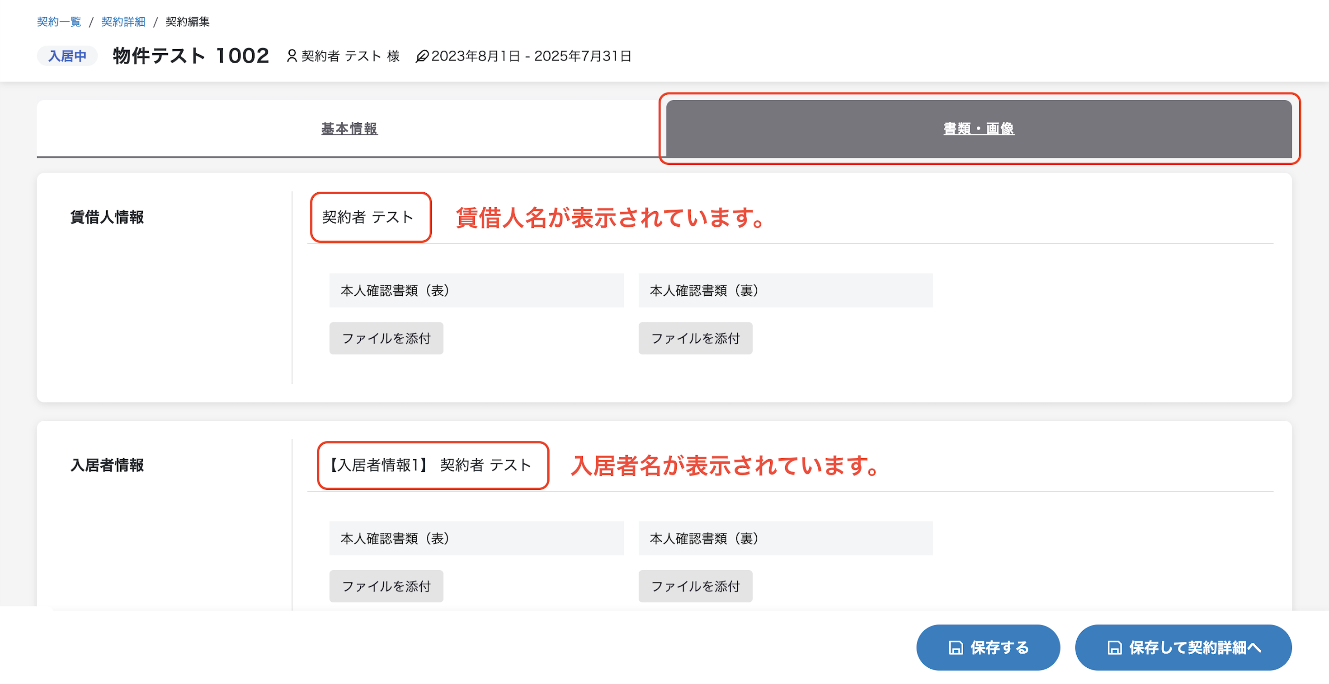1329x684 pixels.
Task: Click the 入居者情報 section label
Action: coord(107,465)
